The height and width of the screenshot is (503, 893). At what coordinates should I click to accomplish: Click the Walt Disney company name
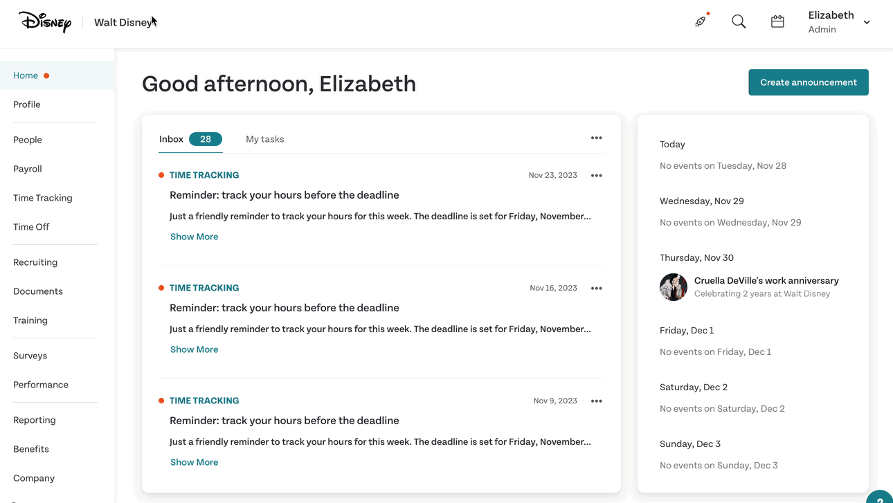coord(124,22)
